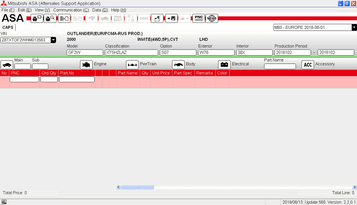Click the save-to-disk toolbar icon
Viewport: 357px width, 205px height.
point(171,19)
